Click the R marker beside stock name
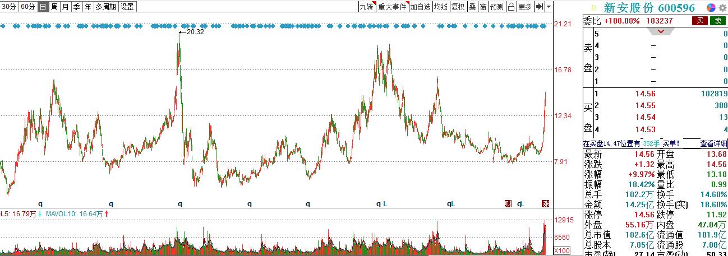This screenshot has height=256, width=728. 593,7
